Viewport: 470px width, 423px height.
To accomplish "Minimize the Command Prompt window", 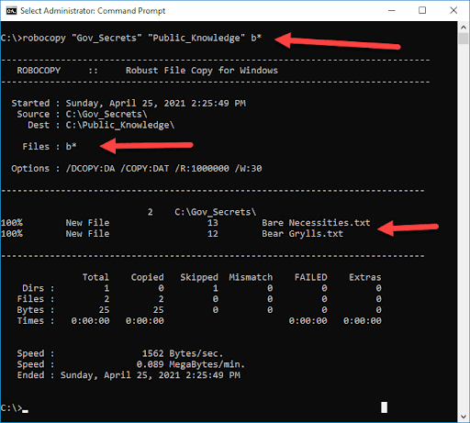I will [392, 11].
